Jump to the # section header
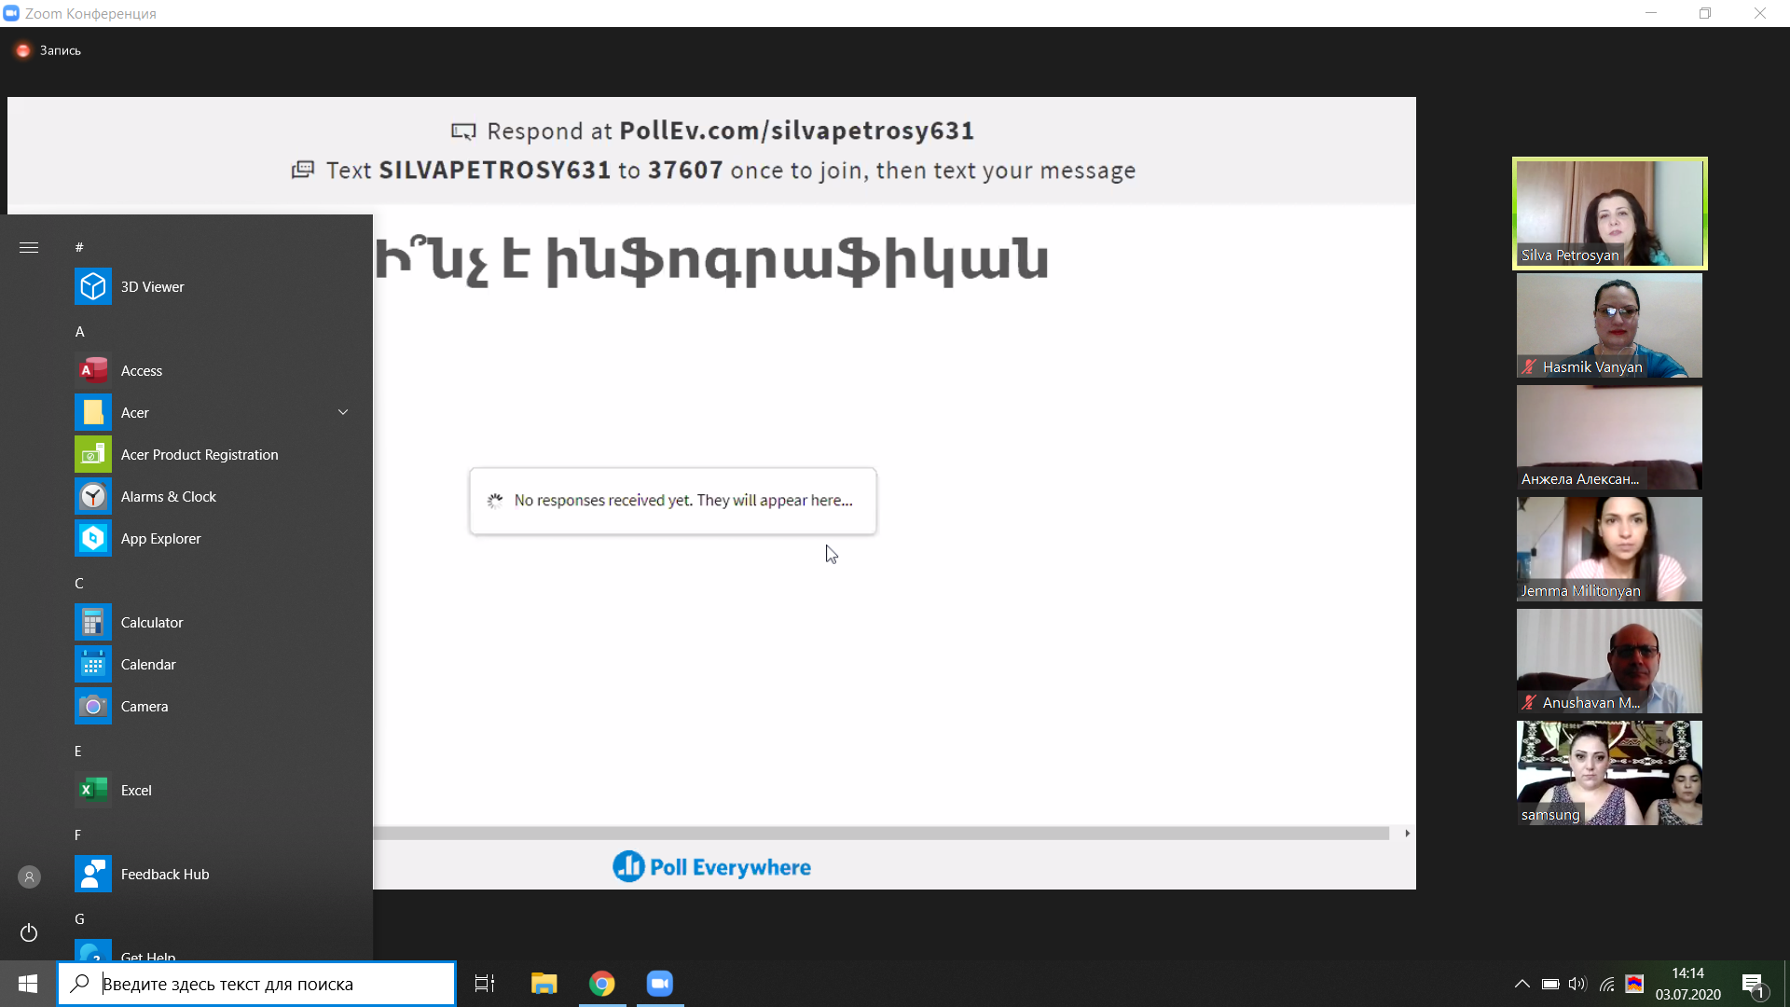Image resolution: width=1790 pixels, height=1007 pixels. (x=79, y=247)
